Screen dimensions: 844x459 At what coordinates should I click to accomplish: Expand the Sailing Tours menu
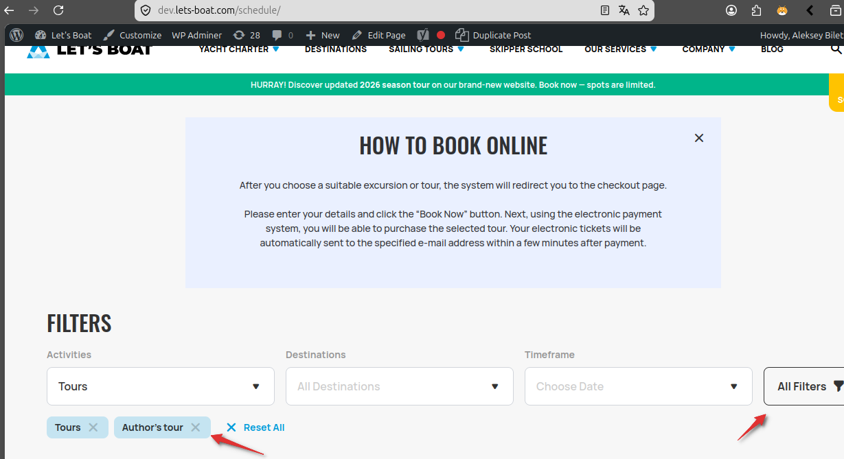coord(426,49)
